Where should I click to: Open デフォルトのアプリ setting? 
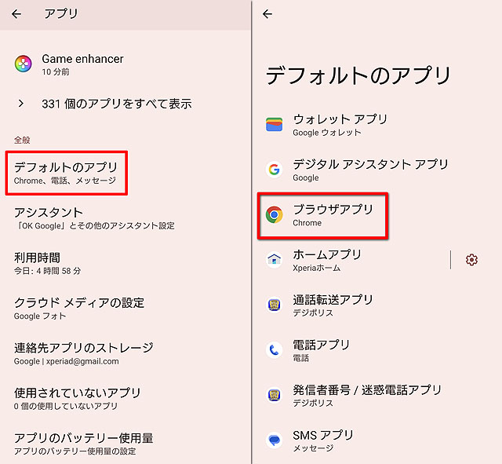click(66, 173)
